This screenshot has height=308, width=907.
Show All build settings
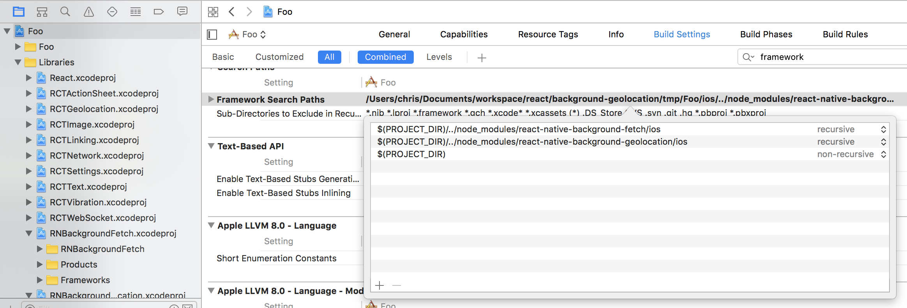click(x=329, y=57)
